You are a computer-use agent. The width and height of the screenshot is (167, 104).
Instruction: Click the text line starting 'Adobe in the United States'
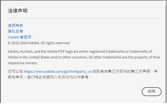84,57
